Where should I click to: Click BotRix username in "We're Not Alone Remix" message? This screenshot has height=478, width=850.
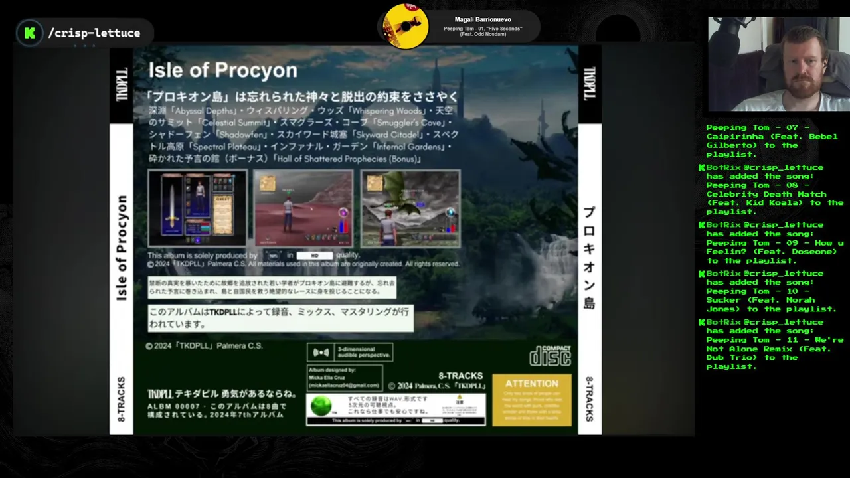pyautogui.click(x=723, y=323)
